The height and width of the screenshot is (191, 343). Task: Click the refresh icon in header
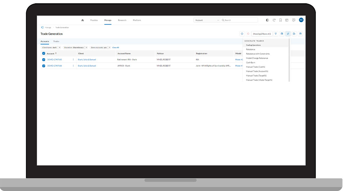(x=274, y=20)
